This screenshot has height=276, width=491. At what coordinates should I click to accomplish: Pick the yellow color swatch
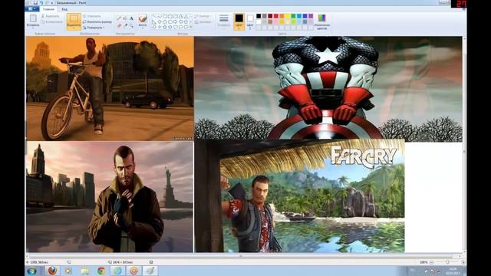tap(288, 16)
